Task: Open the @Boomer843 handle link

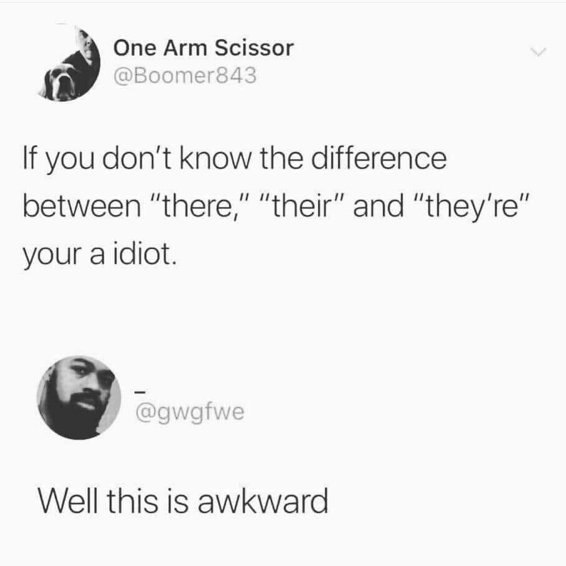Action: (x=185, y=76)
